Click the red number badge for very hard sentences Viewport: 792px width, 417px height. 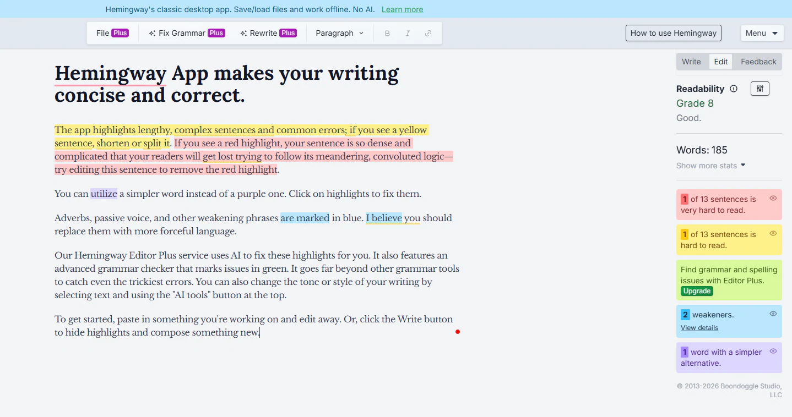pyautogui.click(x=685, y=199)
